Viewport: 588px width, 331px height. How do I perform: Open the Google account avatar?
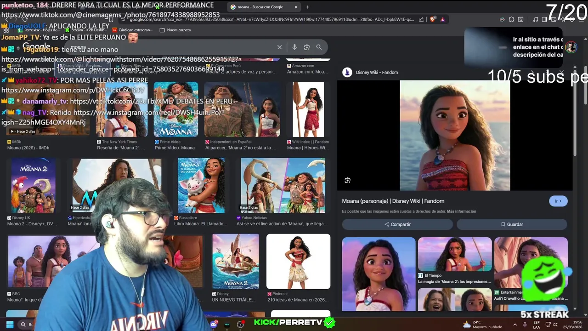coord(571,47)
